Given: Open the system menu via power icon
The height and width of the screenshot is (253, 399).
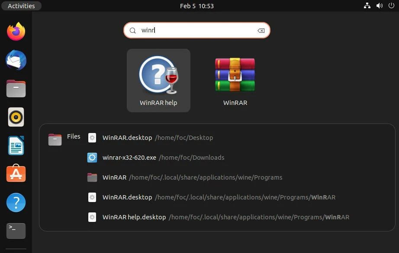Looking at the screenshot, I should 390,6.
